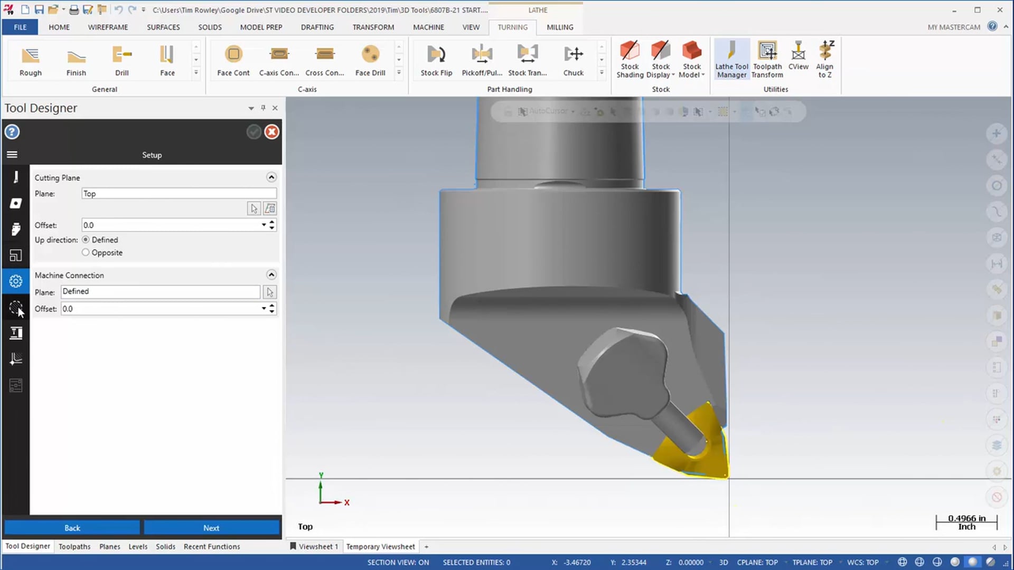Image resolution: width=1014 pixels, height=570 pixels.
Task: Click the Pickoff/Pull tool
Action: click(482, 61)
